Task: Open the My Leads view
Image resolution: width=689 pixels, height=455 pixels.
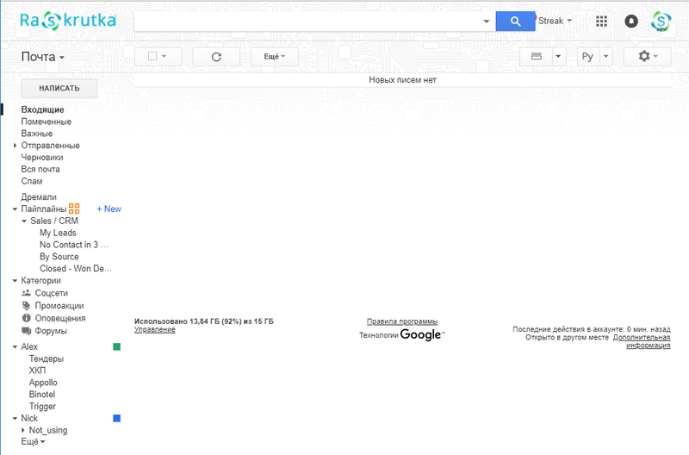Action: point(58,233)
